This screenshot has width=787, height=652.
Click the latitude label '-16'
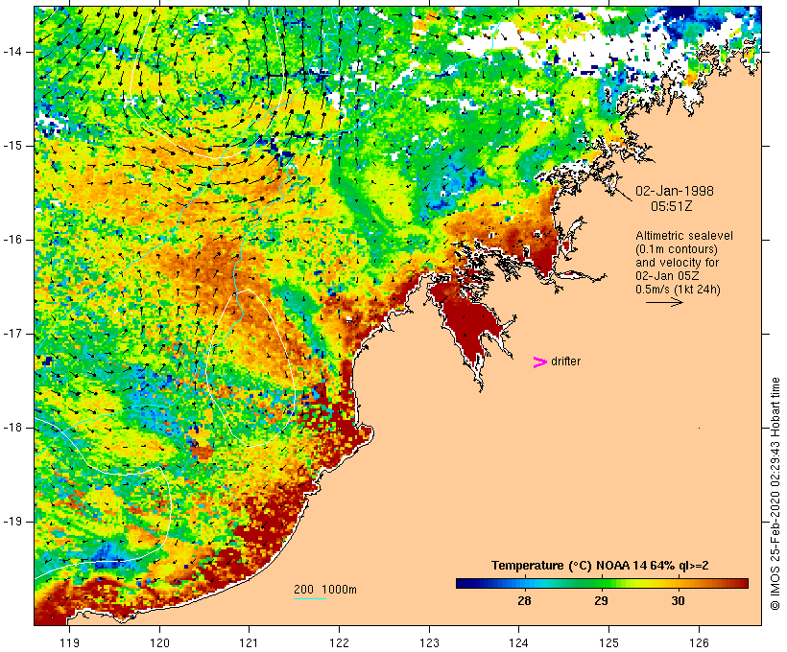(12, 240)
